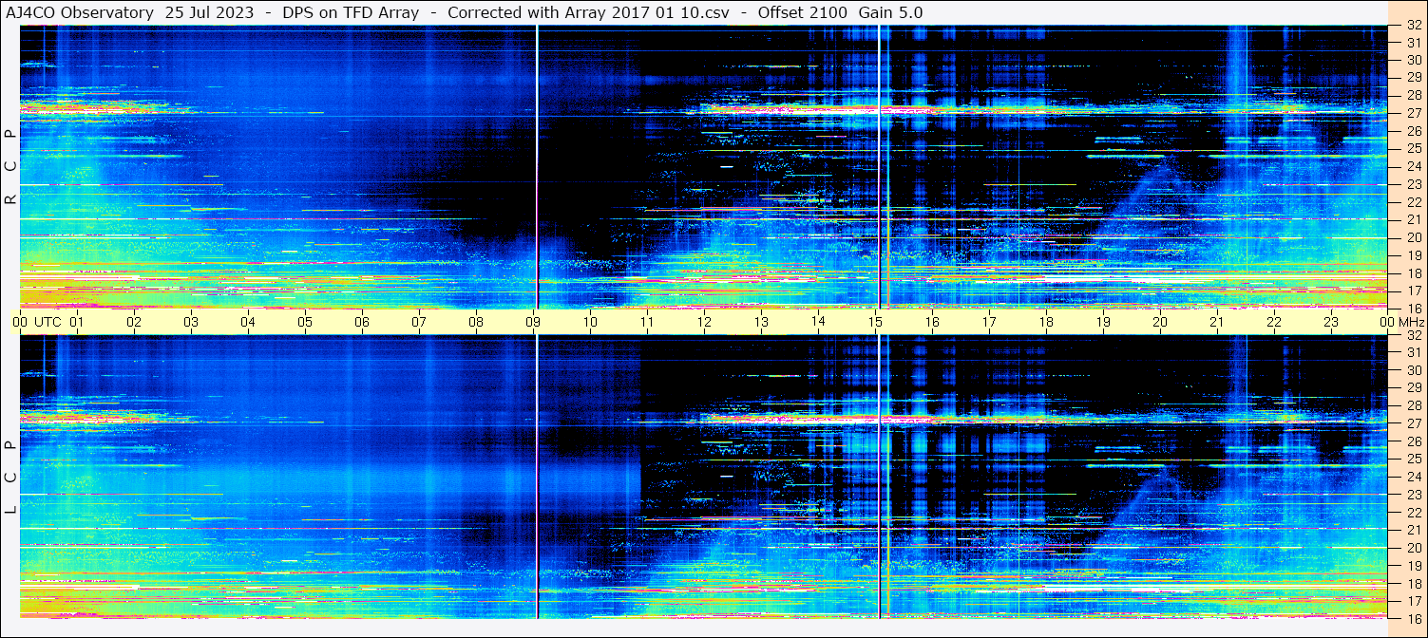Pick the 05 hour label on time axis
Image resolution: width=1428 pixels, height=638 pixels.
point(305,322)
